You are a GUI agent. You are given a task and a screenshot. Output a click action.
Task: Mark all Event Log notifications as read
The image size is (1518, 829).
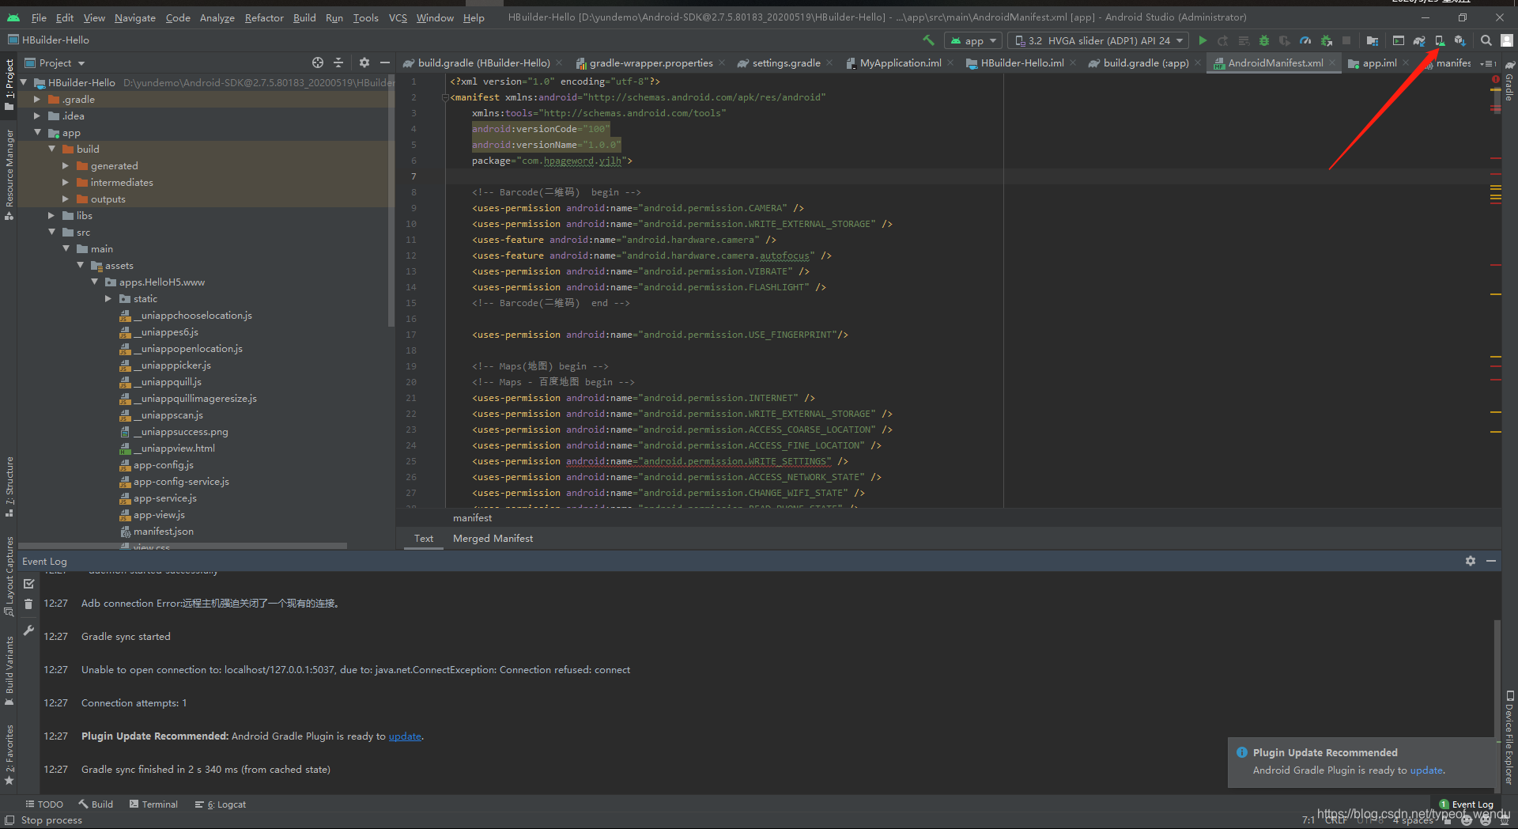tap(29, 584)
